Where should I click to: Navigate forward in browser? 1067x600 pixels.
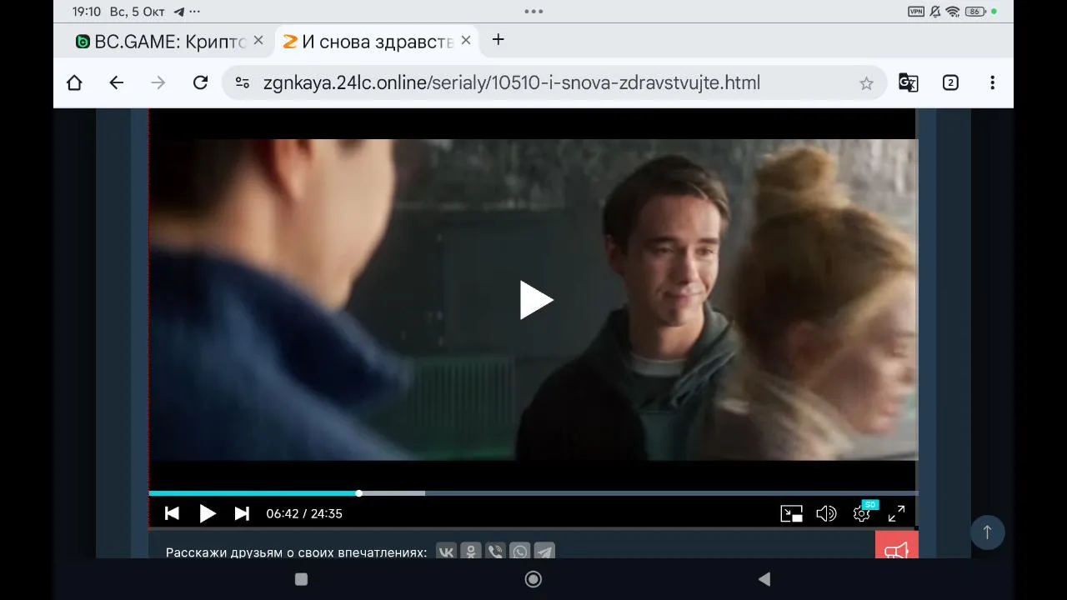click(158, 82)
